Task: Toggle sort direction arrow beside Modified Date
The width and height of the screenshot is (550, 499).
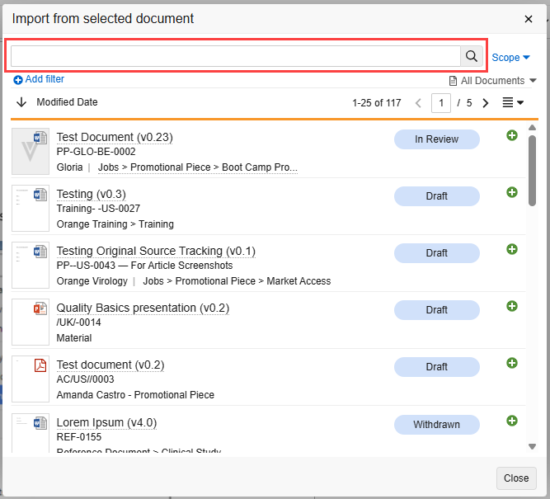Action: (21, 102)
